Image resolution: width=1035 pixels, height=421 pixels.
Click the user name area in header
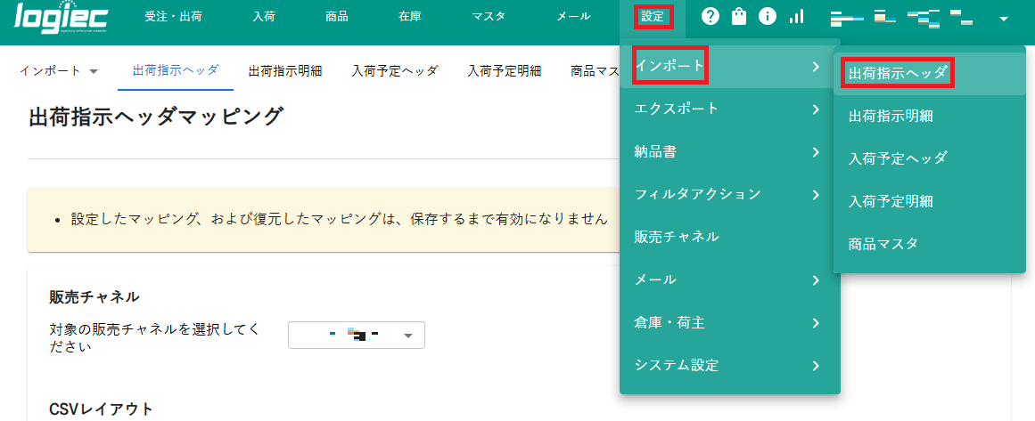click(x=901, y=18)
